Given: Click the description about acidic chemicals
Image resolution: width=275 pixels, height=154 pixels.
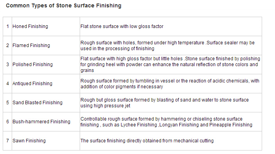Looking at the screenshot, I should [170, 84].
